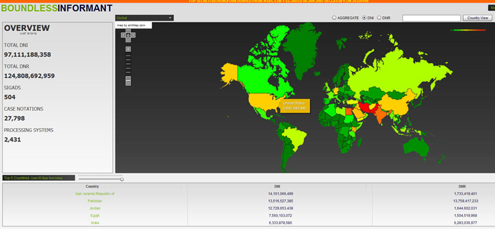This screenshot has width=495, height=229.
Task: Click the countries count slider knob
Action: click(x=122, y=179)
